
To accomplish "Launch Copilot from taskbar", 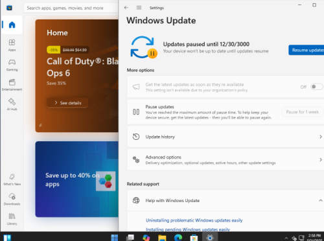I will [146, 238].
